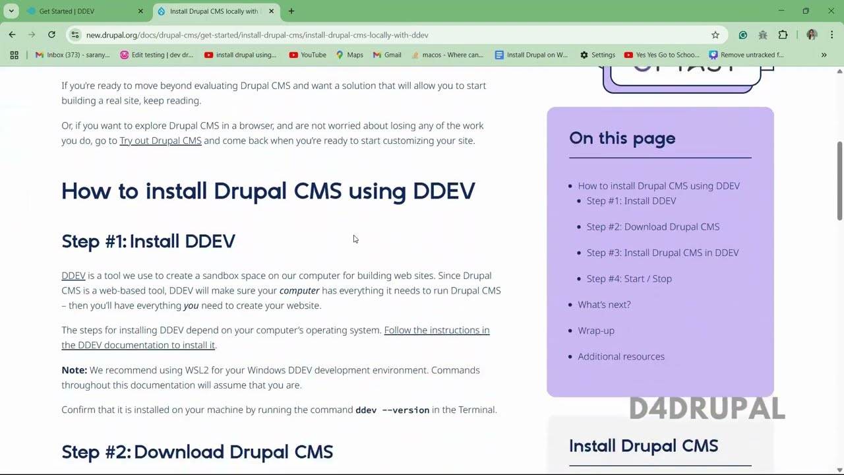The height and width of the screenshot is (475, 844).
Task: Open the Grammarly extension icon
Action: tap(743, 35)
